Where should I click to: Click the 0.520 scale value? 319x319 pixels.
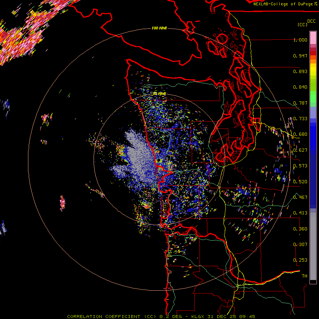(300, 182)
